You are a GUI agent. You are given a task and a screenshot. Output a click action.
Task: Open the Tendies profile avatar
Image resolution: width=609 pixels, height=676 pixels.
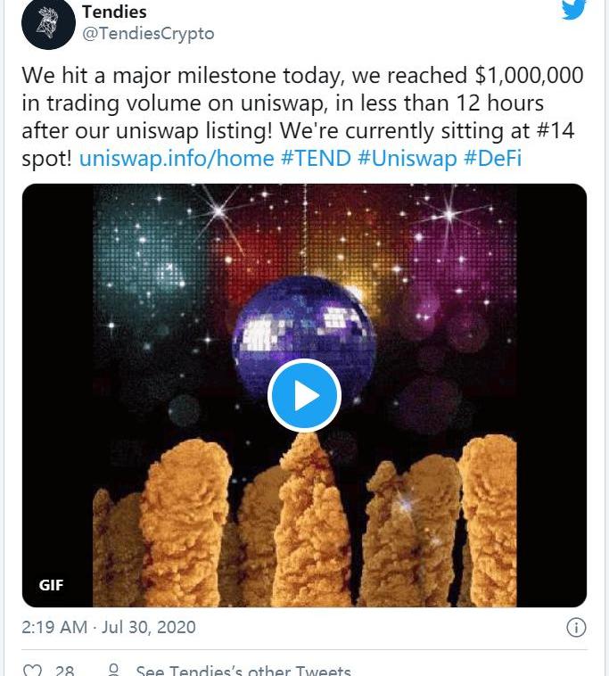[x=47, y=24]
